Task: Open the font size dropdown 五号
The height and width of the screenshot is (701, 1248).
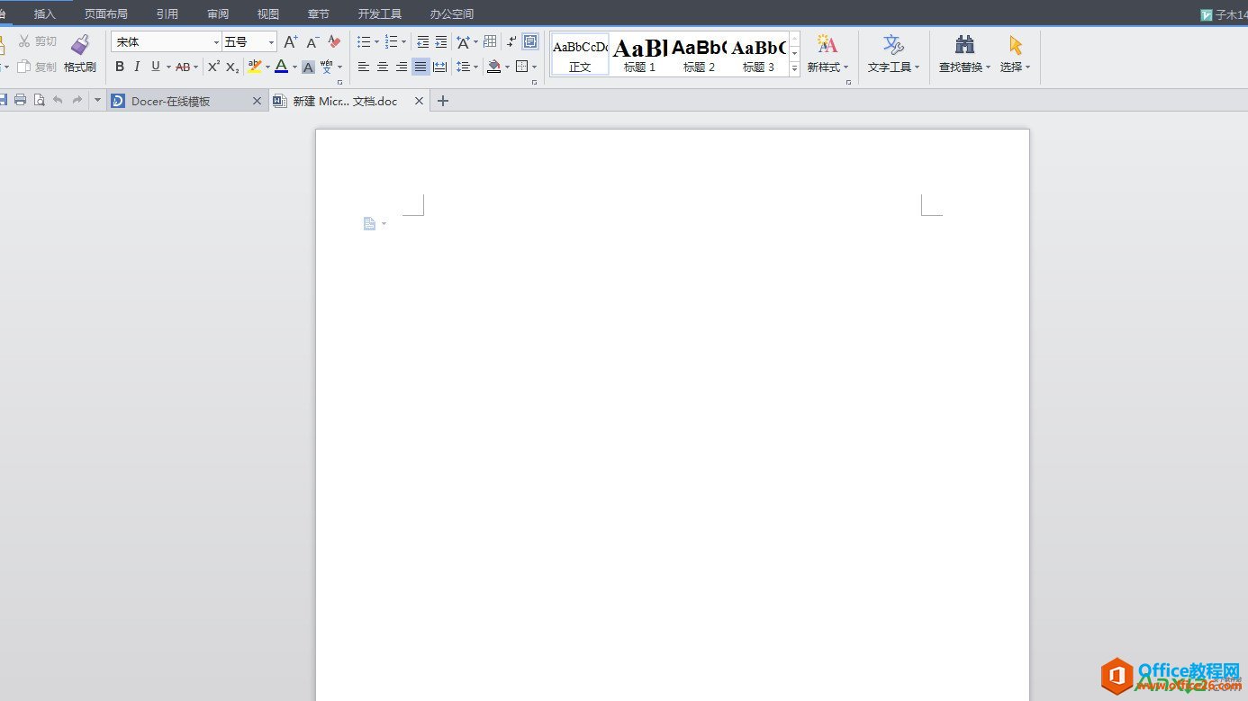Action: point(271,42)
